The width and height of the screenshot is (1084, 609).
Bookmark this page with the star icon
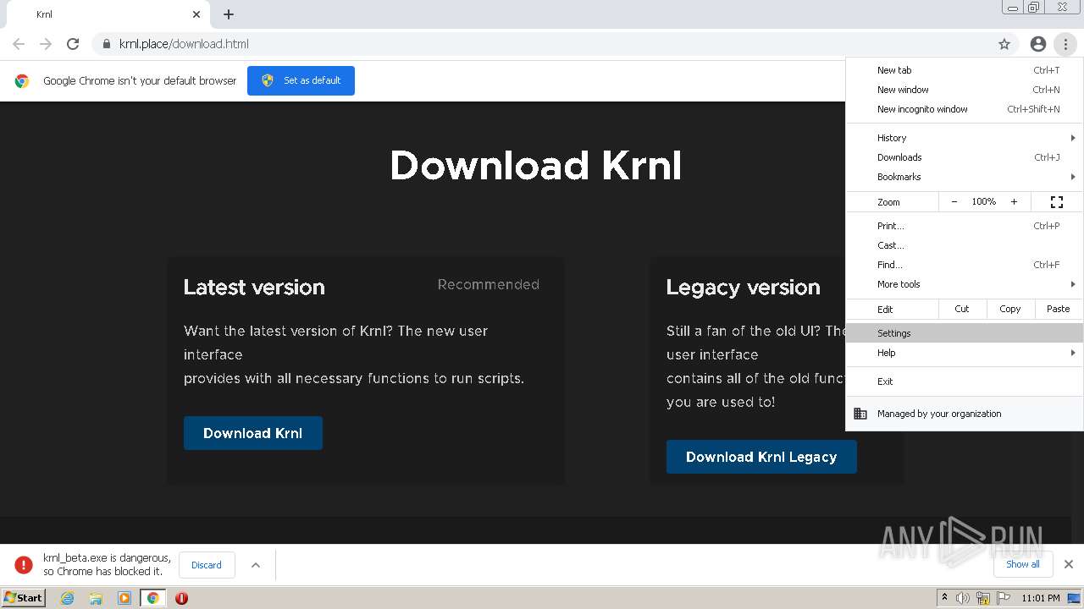1004,44
